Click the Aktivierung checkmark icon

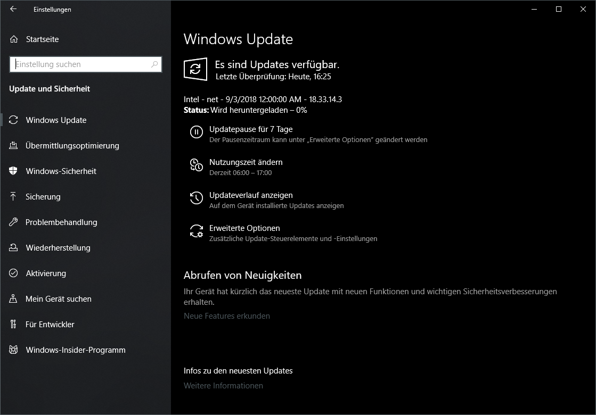tap(13, 273)
